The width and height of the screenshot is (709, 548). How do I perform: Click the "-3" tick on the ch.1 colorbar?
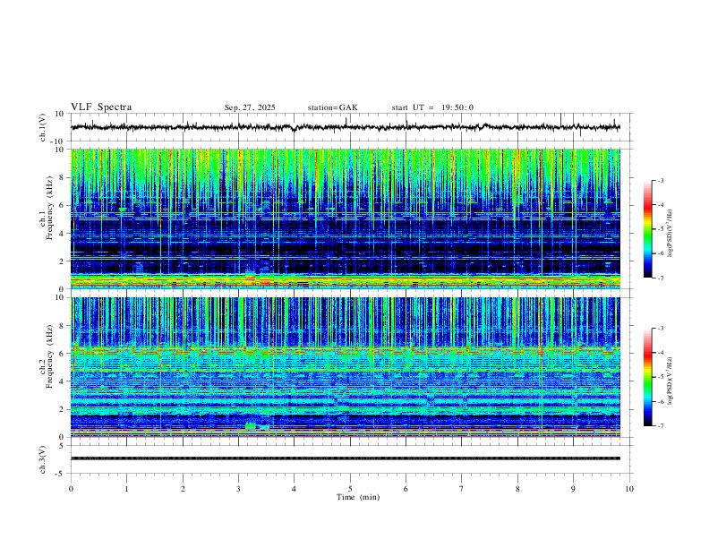661,180
